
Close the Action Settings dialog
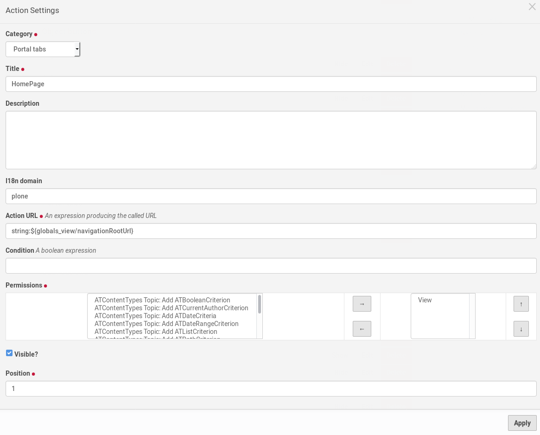[x=532, y=7]
